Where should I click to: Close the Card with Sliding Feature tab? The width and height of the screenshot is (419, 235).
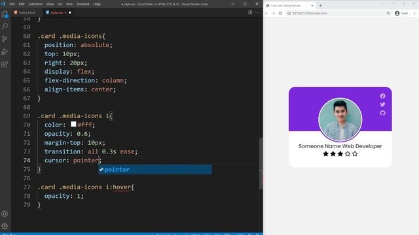(312, 6)
